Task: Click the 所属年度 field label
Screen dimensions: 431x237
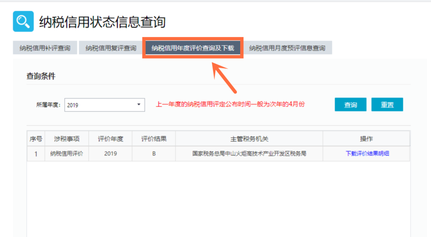Action: point(48,105)
